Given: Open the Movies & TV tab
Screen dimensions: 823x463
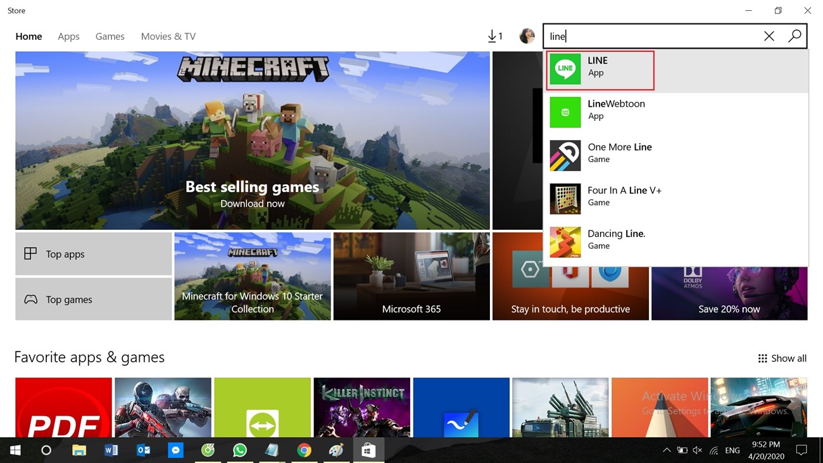Looking at the screenshot, I should 168,36.
